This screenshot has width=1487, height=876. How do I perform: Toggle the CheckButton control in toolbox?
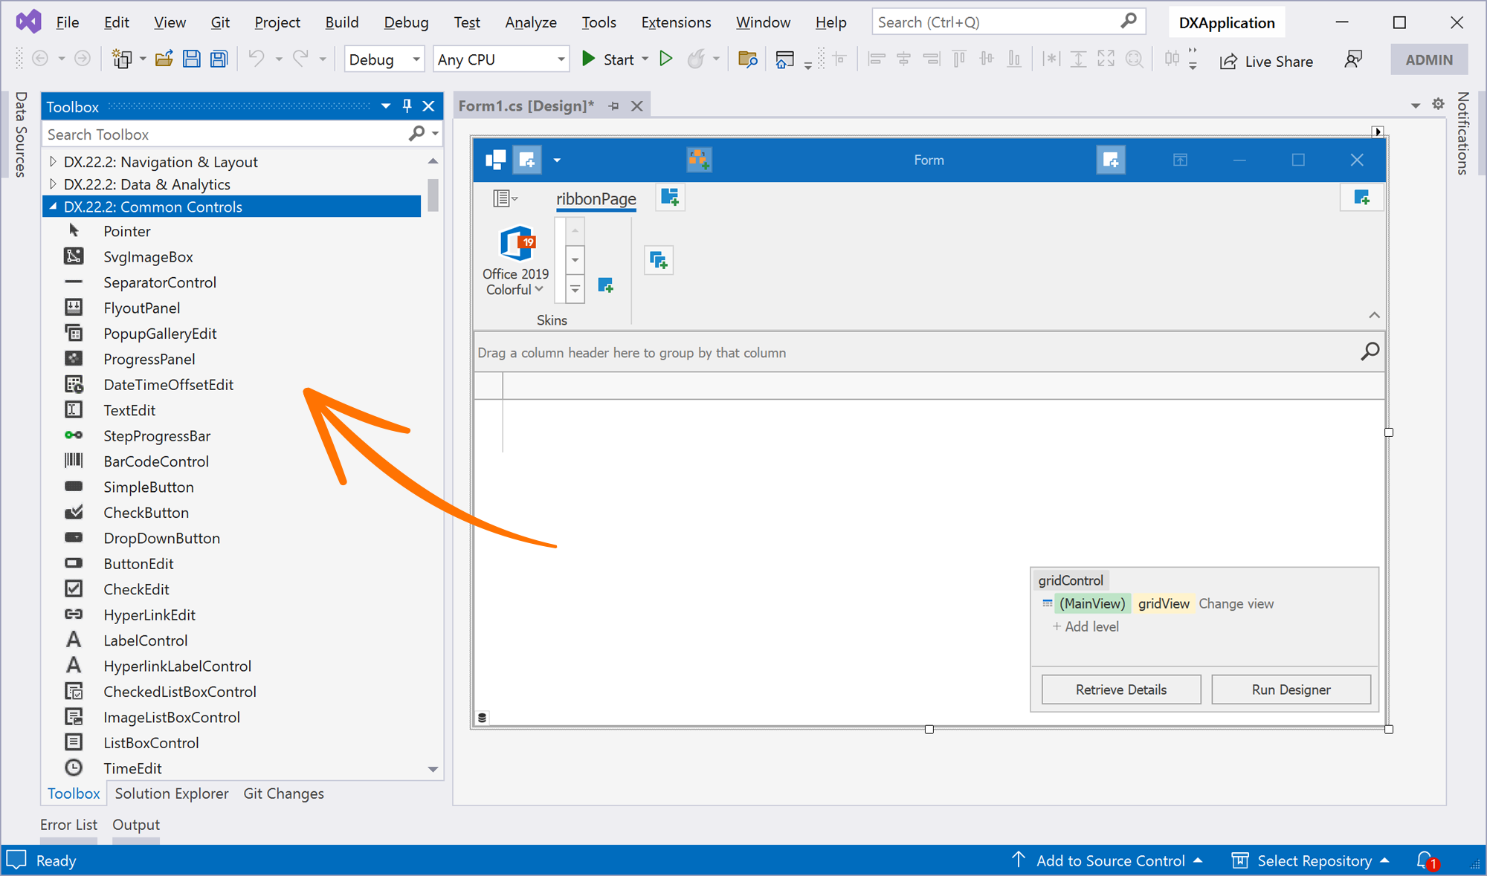[x=146, y=512]
